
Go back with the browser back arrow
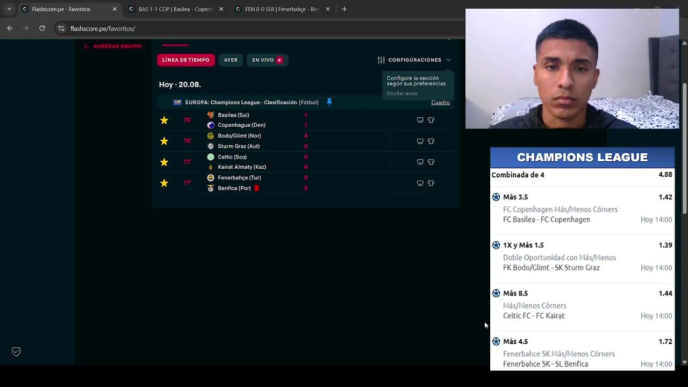pos(10,28)
